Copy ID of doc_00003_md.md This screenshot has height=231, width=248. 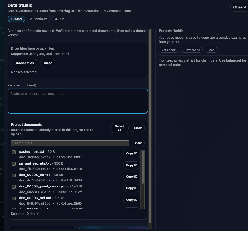tap(131, 200)
